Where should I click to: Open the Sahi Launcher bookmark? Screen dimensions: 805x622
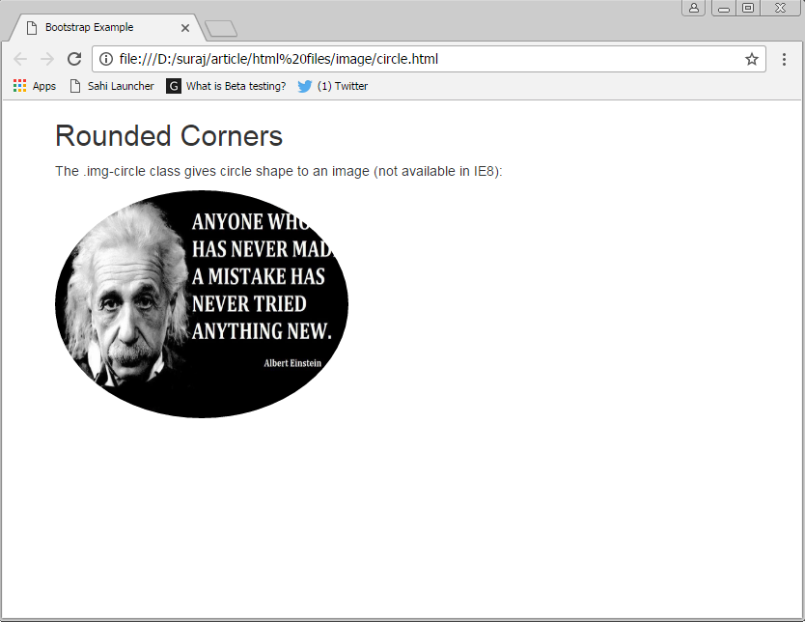point(112,86)
